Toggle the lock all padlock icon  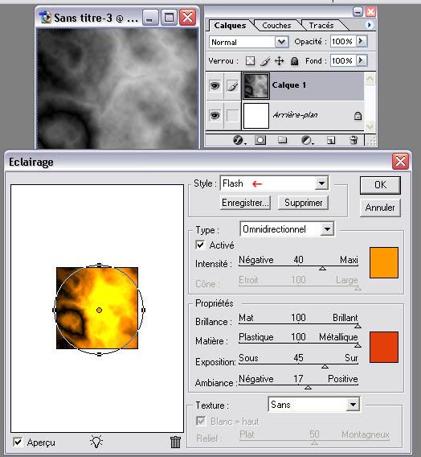tap(294, 61)
